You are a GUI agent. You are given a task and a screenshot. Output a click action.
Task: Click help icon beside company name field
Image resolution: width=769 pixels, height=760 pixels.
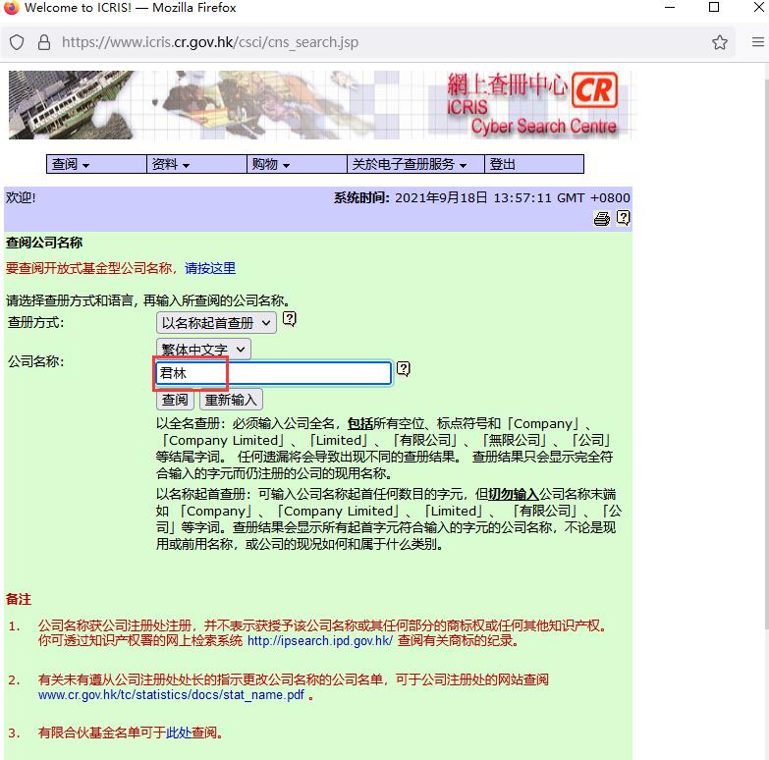pyautogui.click(x=403, y=370)
